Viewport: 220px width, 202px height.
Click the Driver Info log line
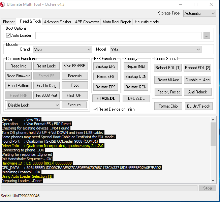(x=53, y=146)
